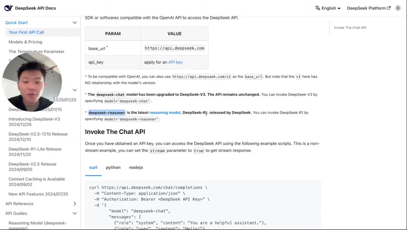407x230 pixels.
Task: Switch to the nodejs code tab
Action: click(136, 167)
